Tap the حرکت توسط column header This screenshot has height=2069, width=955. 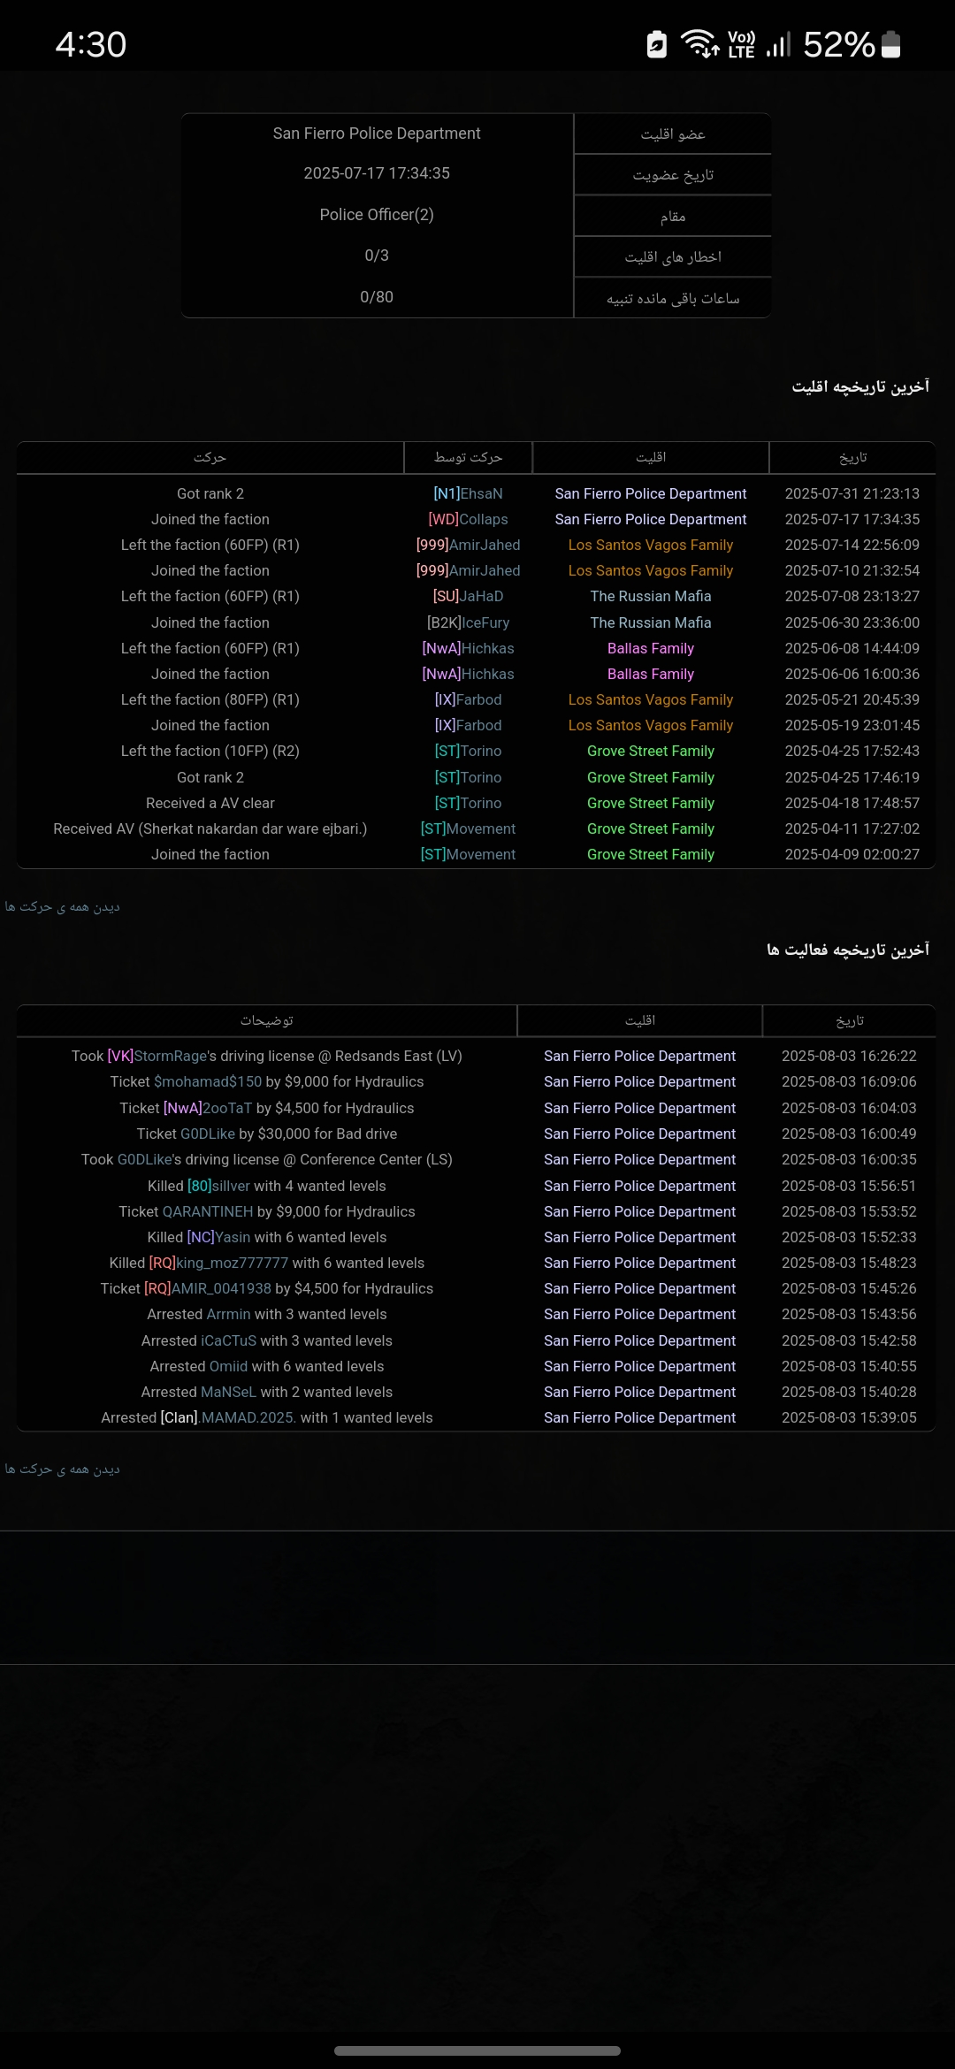tap(468, 457)
